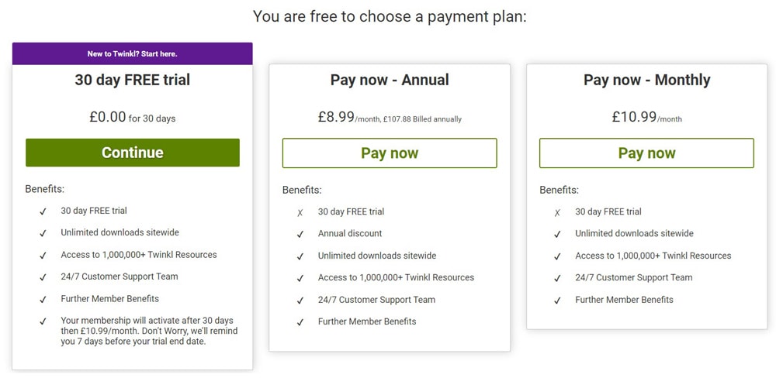Click the green Continue button
The width and height of the screenshot is (776, 378).
(x=133, y=153)
